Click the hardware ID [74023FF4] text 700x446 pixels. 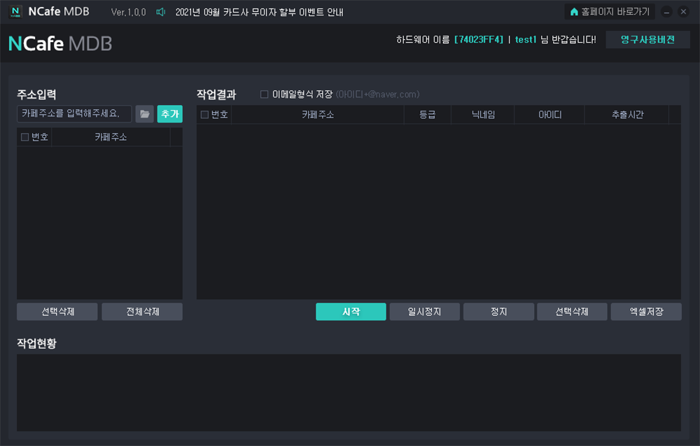[x=479, y=40]
